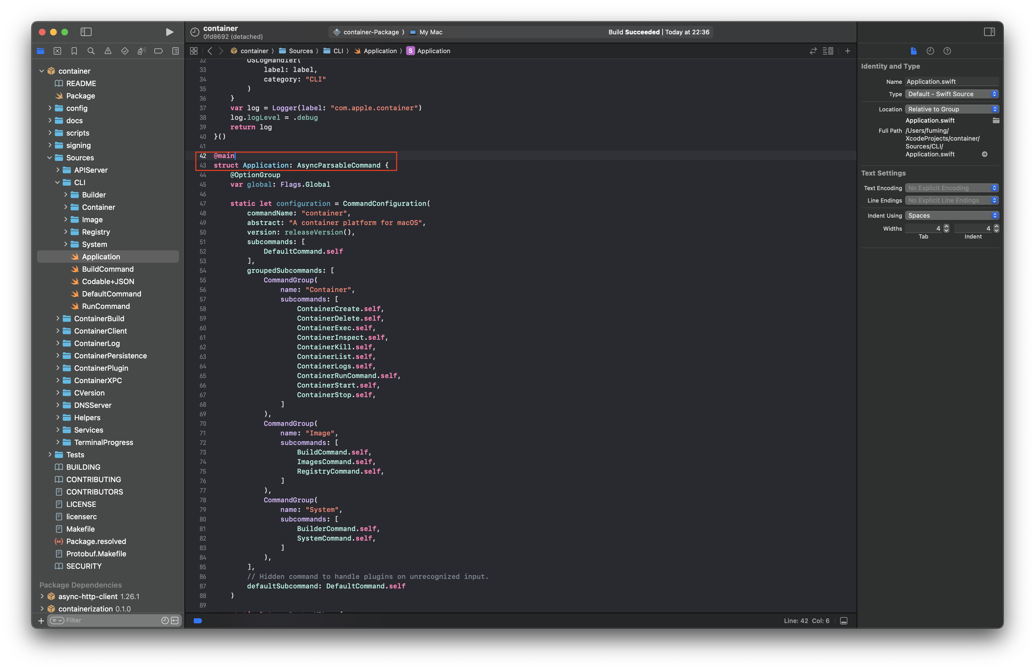Viewport: 1035px width, 670px height.
Task: Open the Breakpoint navigator icon
Action: coord(158,51)
